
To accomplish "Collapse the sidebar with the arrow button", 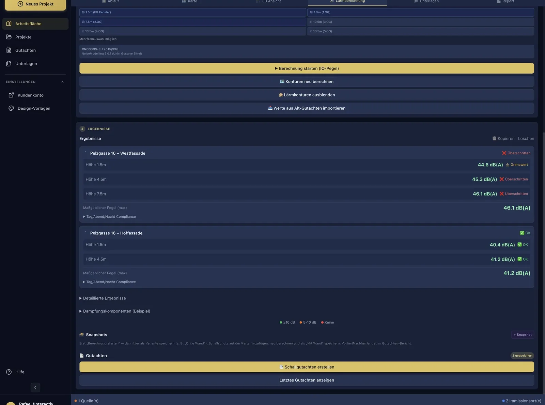I will pyautogui.click(x=35, y=387).
